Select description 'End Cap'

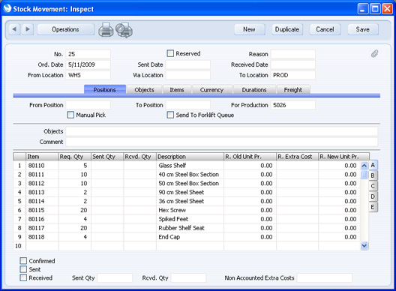[190, 237]
